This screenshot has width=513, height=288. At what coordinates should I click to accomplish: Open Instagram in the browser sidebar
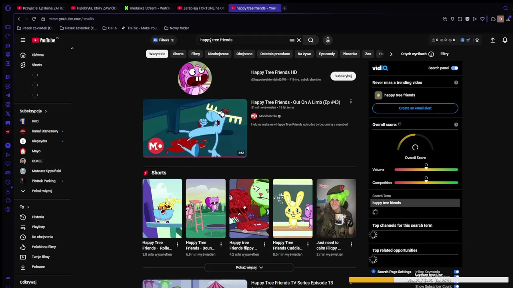(x=8, y=104)
